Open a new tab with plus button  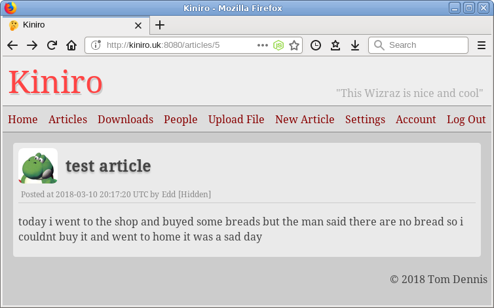(160, 25)
